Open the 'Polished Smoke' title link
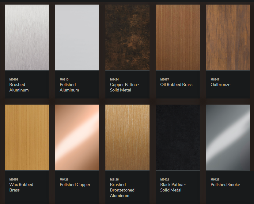 pyautogui.click(x=225, y=184)
